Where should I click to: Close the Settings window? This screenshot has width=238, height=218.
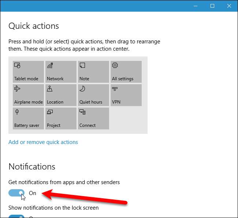coord(229,6)
